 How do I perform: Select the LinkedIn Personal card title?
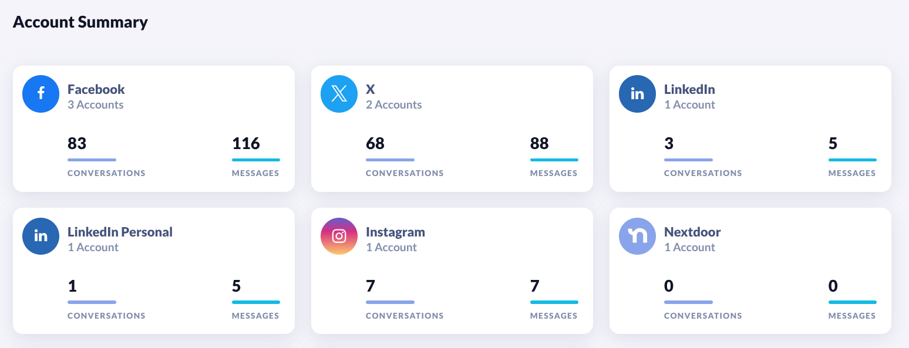(x=120, y=232)
